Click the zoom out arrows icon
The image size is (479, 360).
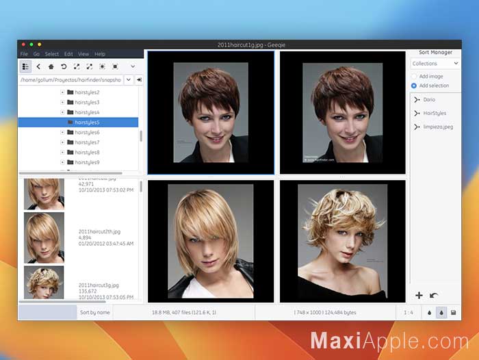pyautogui.click(x=90, y=66)
